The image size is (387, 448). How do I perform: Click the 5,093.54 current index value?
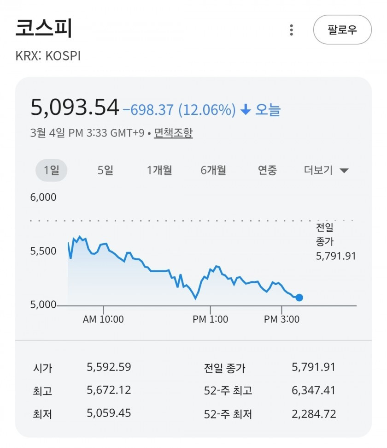[x=75, y=108]
